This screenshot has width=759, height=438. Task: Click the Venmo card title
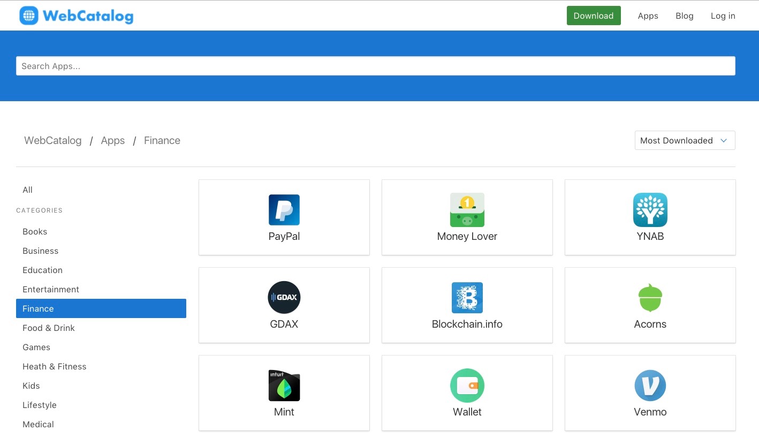(x=650, y=412)
